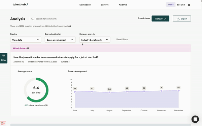Screen dimensions: 202x126
Task: Click the Reset filters link
Action: click(x=122, y=39)
